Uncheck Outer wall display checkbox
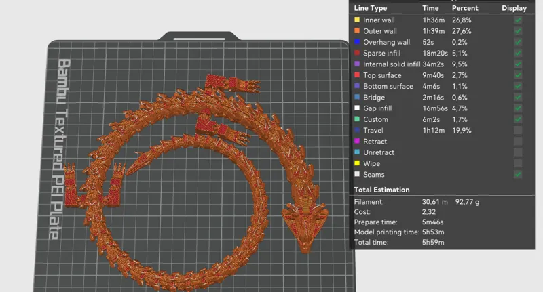This screenshot has height=292, width=543. point(518,31)
